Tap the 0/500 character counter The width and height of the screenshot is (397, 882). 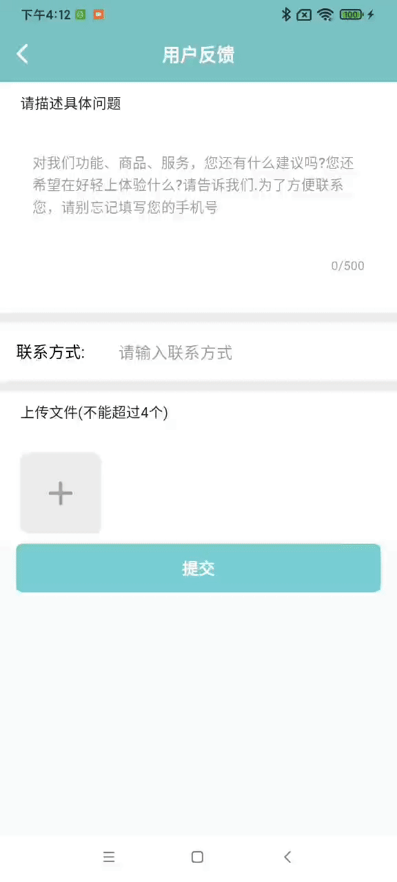(348, 265)
